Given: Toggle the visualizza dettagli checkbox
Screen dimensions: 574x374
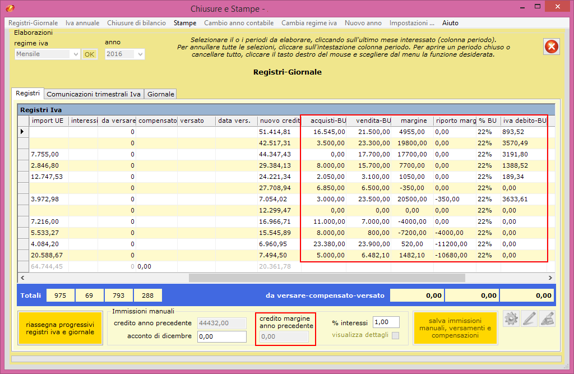Looking at the screenshot, I should (x=396, y=335).
